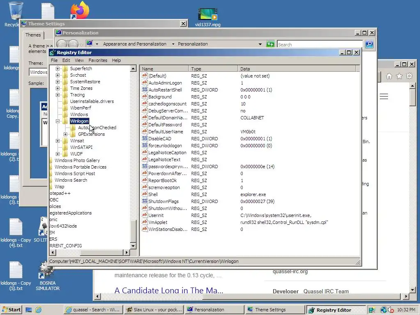Click the Search field in Personalization window
This screenshot has width=420, height=315.
pos(320,44)
